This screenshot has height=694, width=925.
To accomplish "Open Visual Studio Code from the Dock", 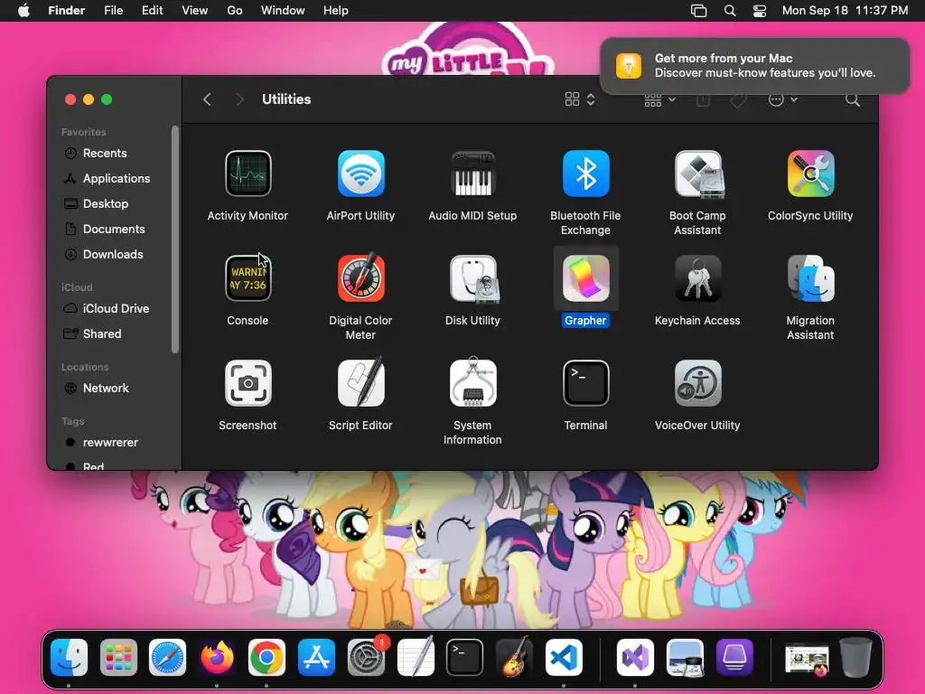I will [564, 657].
